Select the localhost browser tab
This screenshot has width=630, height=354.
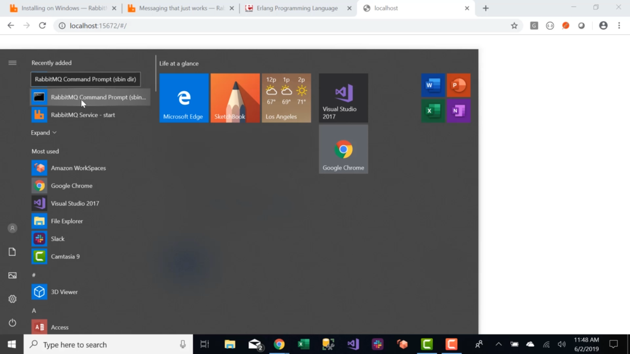(x=416, y=8)
